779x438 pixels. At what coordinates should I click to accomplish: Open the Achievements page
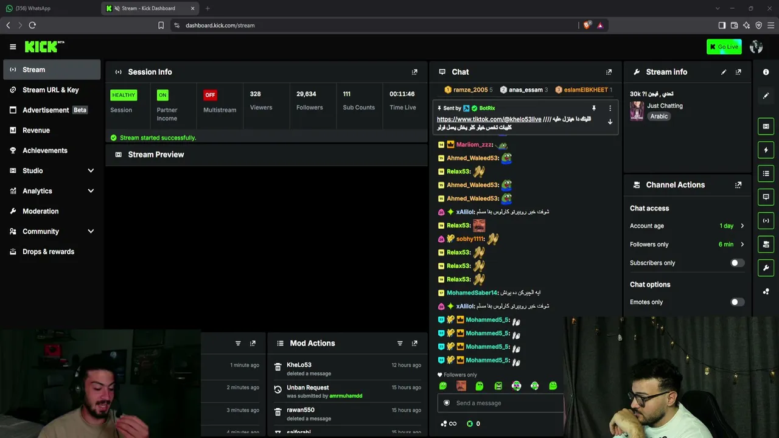click(x=52, y=150)
